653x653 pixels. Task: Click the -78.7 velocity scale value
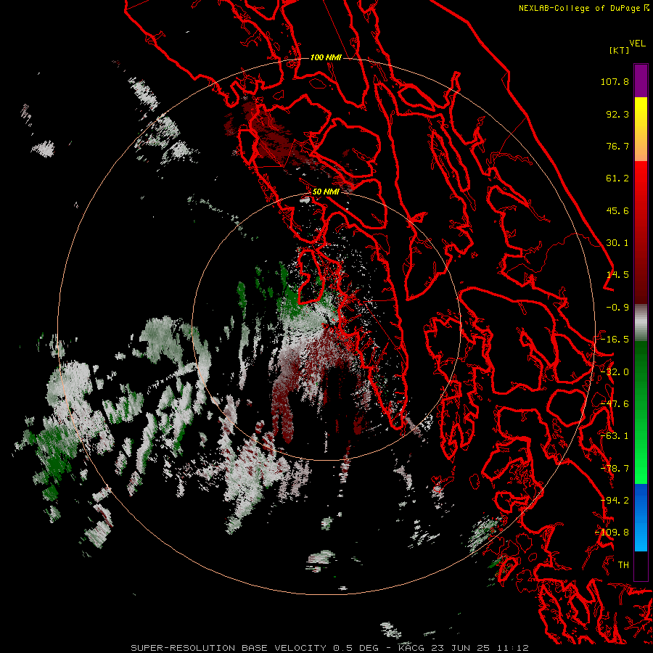tap(615, 469)
